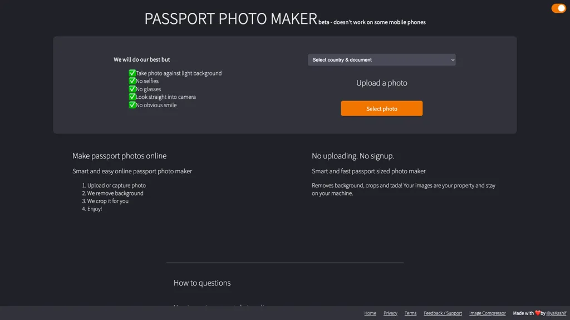The image size is (570, 320).
Task: Open the Privacy footer link
Action: pos(390,313)
